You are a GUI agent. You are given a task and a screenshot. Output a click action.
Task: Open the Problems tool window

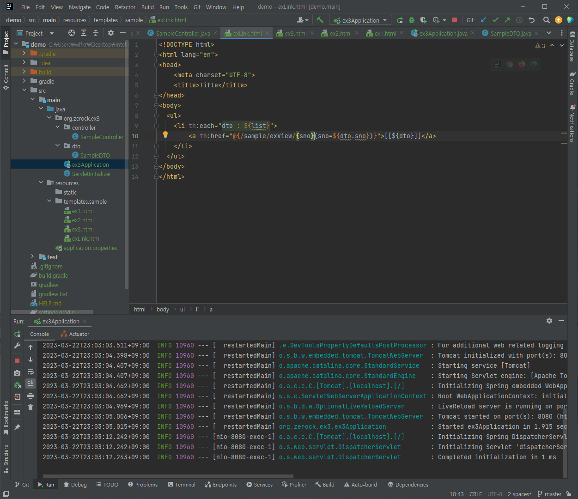click(143, 485)
